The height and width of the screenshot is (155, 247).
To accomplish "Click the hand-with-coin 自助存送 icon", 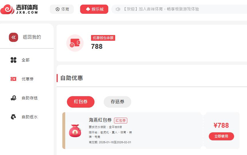I will click(x=13, y=98).
